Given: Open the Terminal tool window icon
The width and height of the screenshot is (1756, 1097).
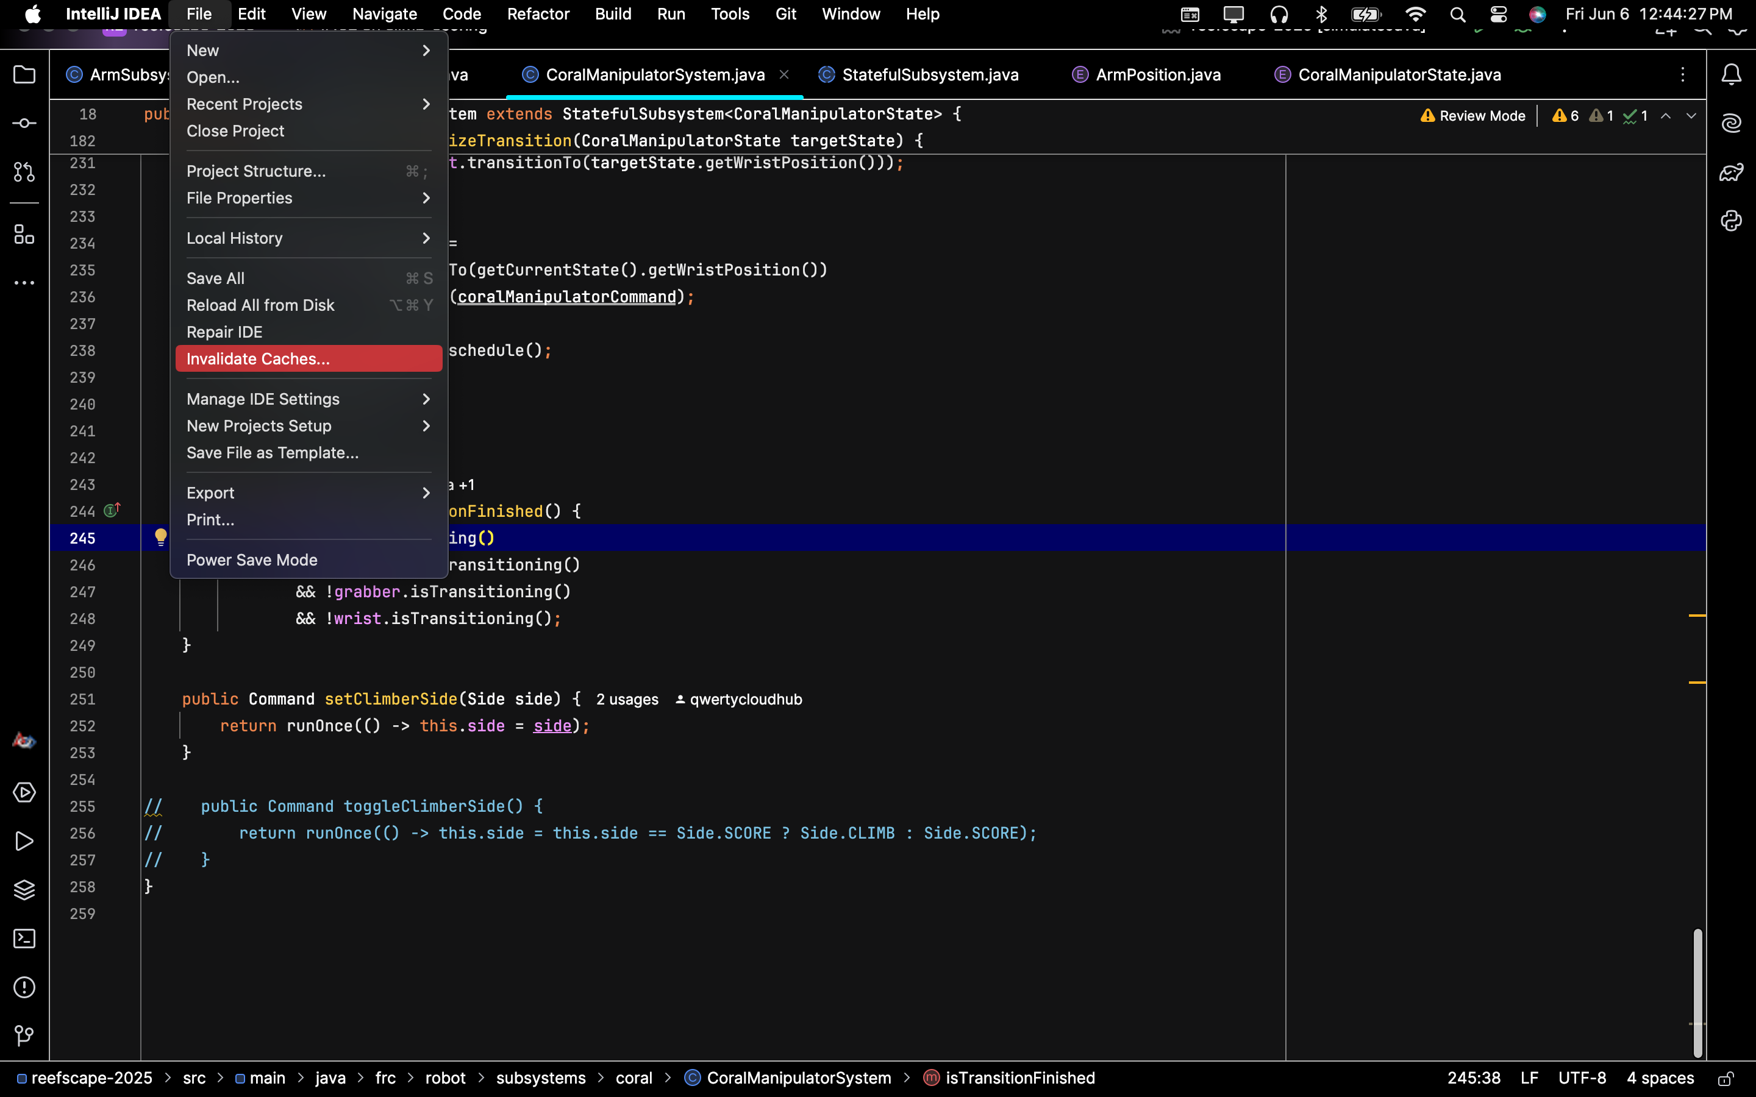Looking at the screenshot, I should point(24,939).
